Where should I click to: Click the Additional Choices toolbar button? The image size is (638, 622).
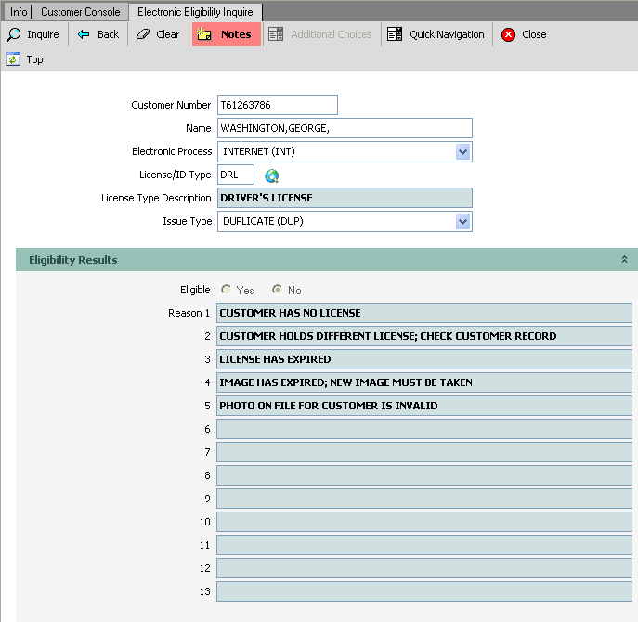320,34
